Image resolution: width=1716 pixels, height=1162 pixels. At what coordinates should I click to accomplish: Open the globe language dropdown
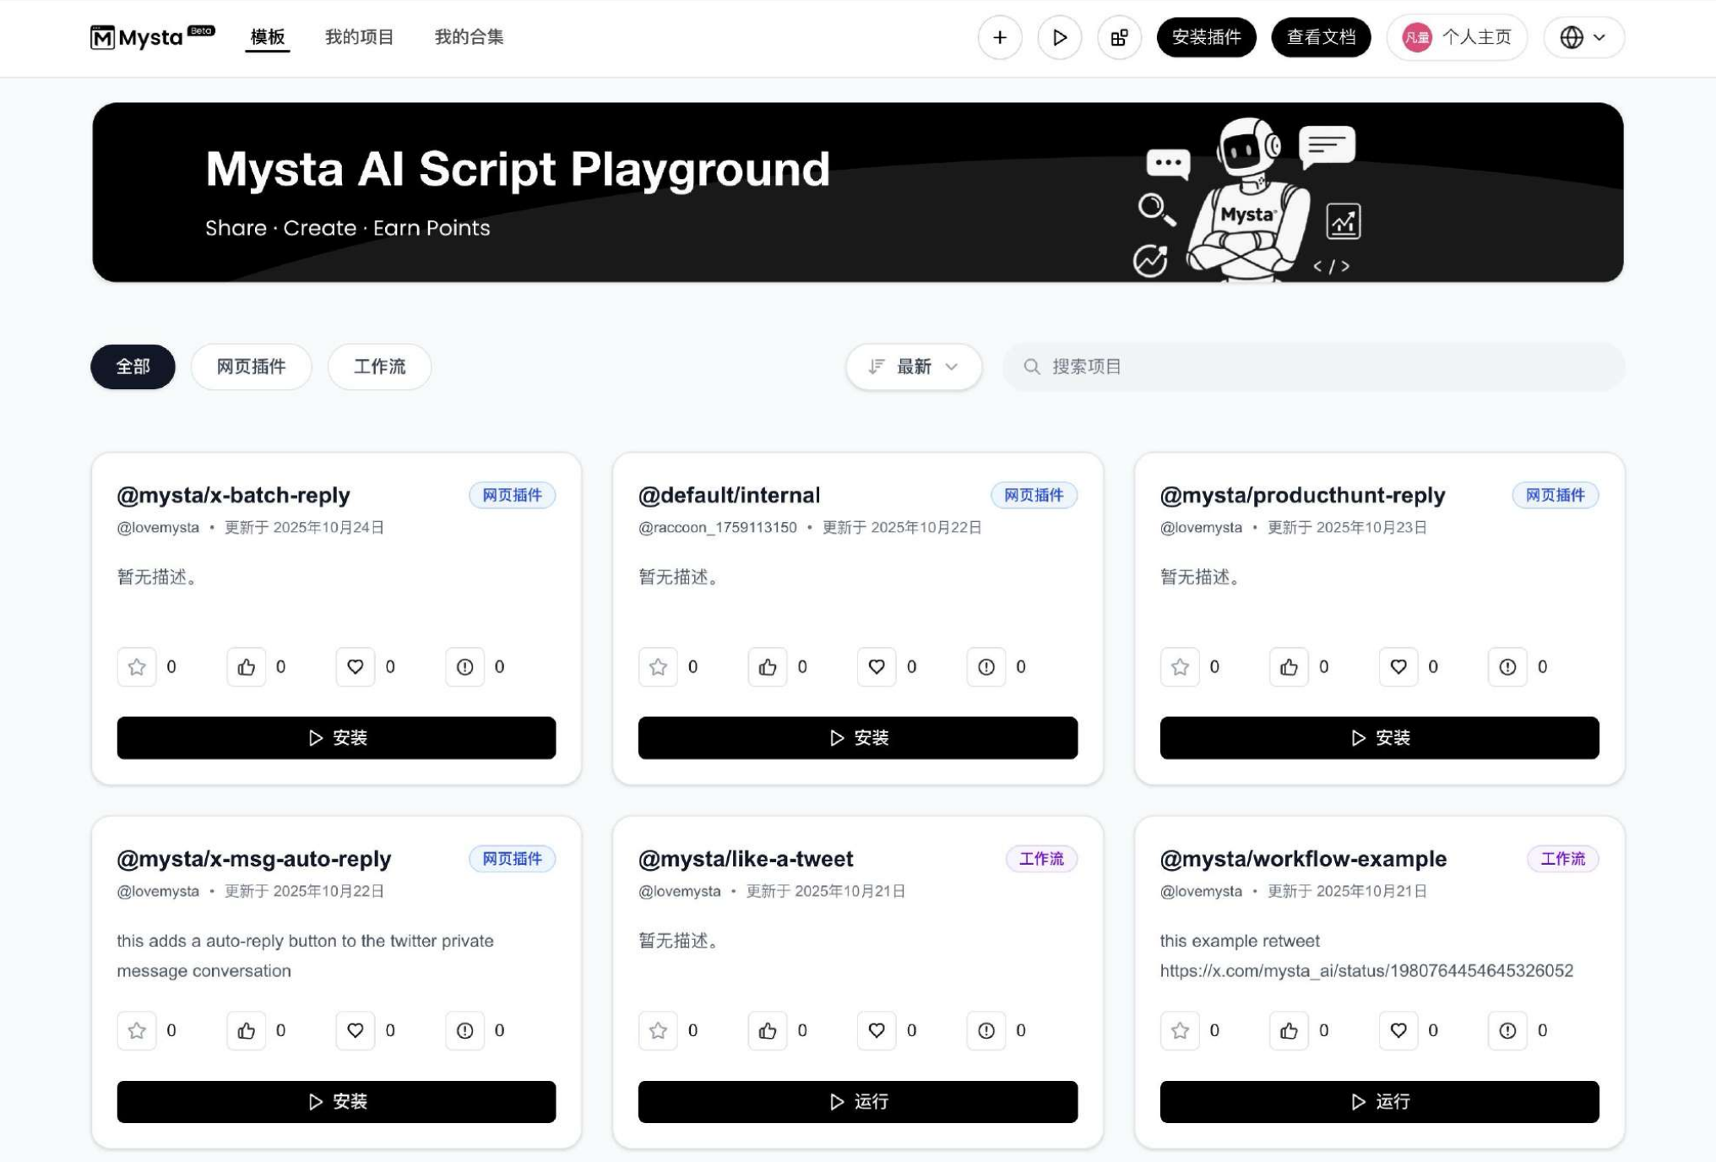click(1583, 37)
